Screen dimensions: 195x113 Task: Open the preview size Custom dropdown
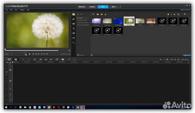pos(8,54)
